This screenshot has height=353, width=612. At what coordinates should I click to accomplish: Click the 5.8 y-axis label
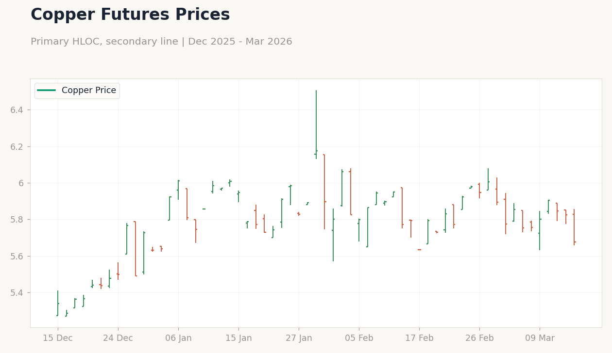coord(17,220)
